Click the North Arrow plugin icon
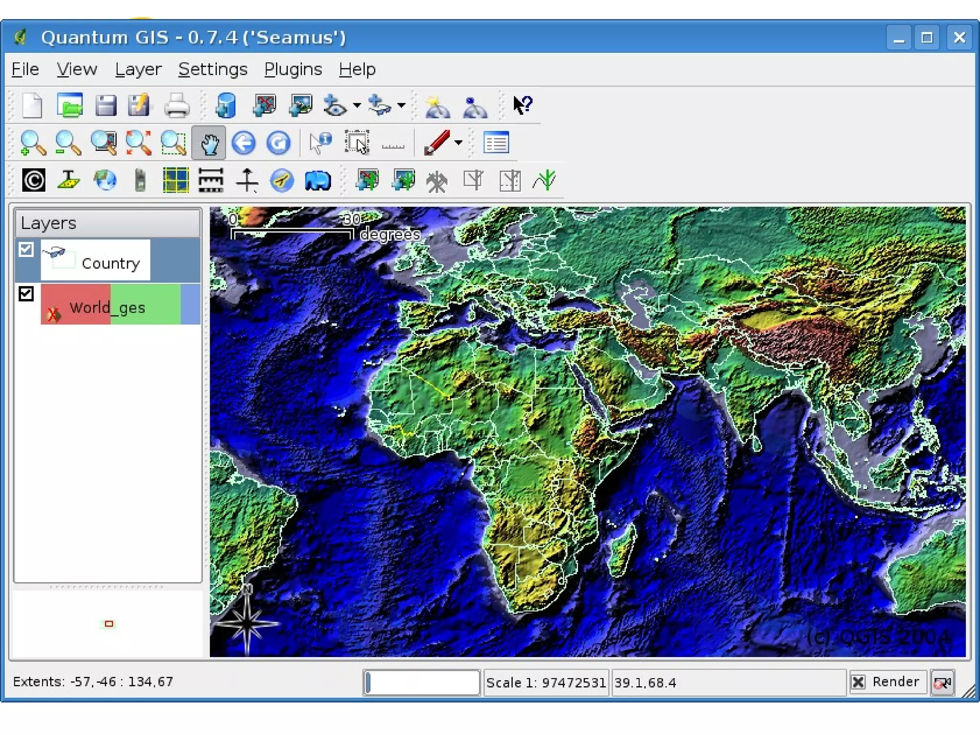Image resolution: width=980 pixels, height=735 pixels. pos(247,180)
